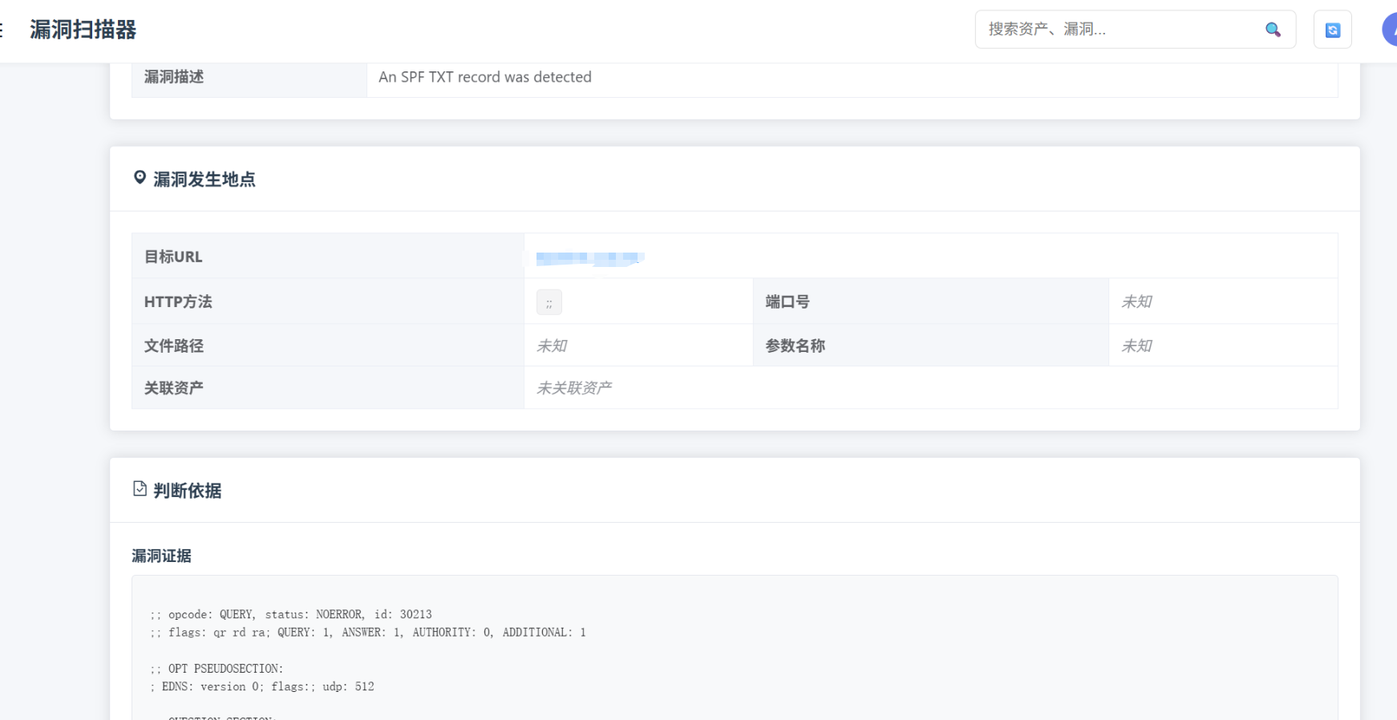This screenshot has height=720, width=1397.
Task: Click the magnifier search icon
Action: tap(1272, 30)
